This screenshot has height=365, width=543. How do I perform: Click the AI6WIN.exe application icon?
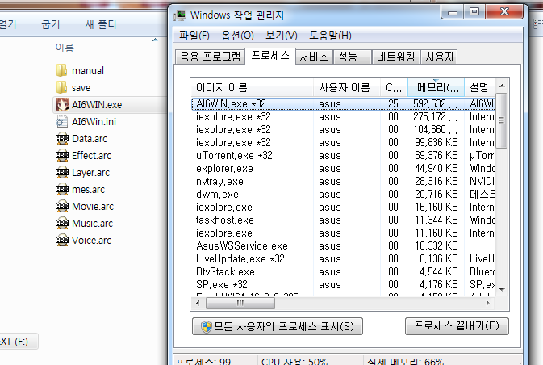click(61, 104)
